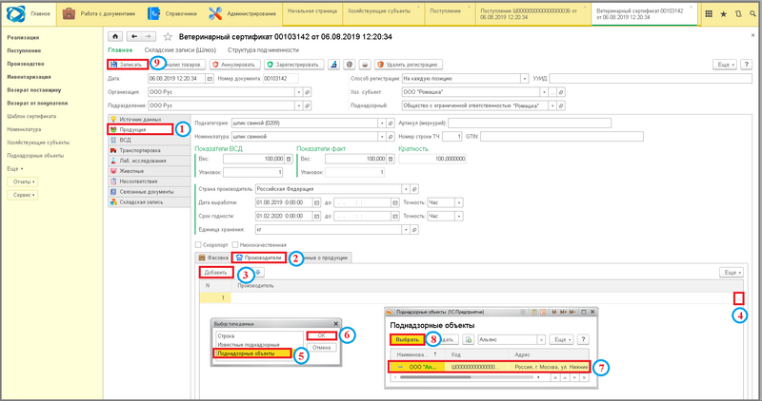Open calendar for Дата выработки start date
Screen dimensions: 762x401
click(x=316, y=202)
